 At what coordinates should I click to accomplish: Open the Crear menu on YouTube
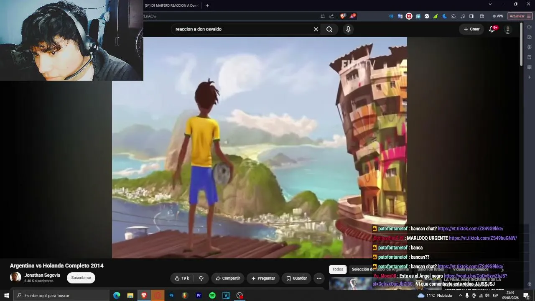point(471,29)
